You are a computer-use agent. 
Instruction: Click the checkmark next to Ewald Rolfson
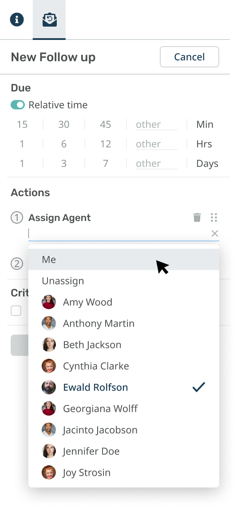tap(199, 387)
